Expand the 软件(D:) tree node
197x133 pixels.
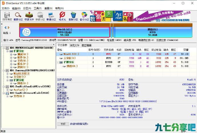[x=11, y=57]
